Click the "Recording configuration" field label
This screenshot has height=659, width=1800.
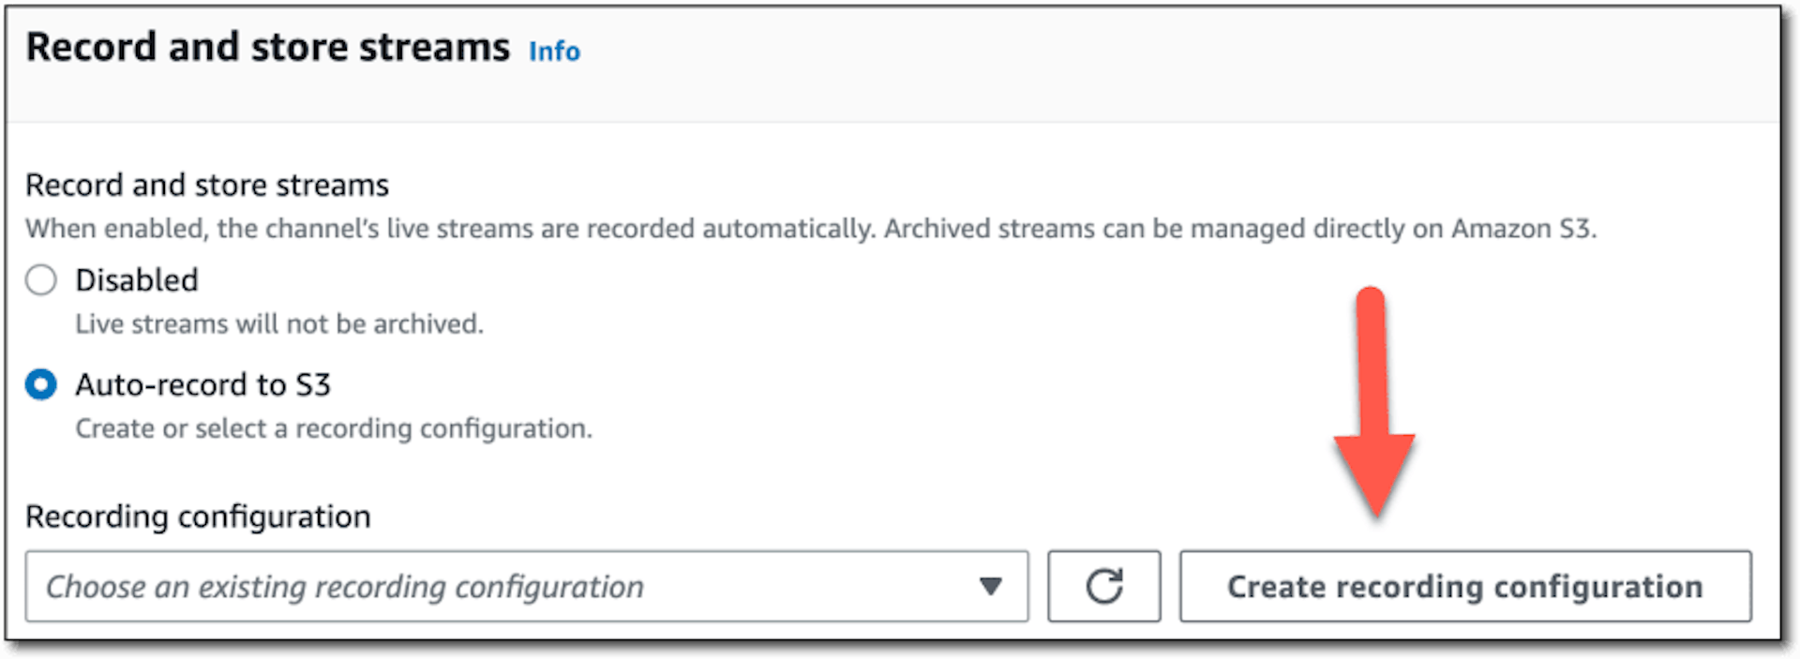pos(198,517)
